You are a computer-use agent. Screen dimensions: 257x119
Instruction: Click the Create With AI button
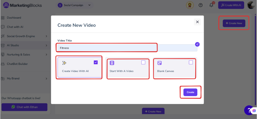pos(231,5)
